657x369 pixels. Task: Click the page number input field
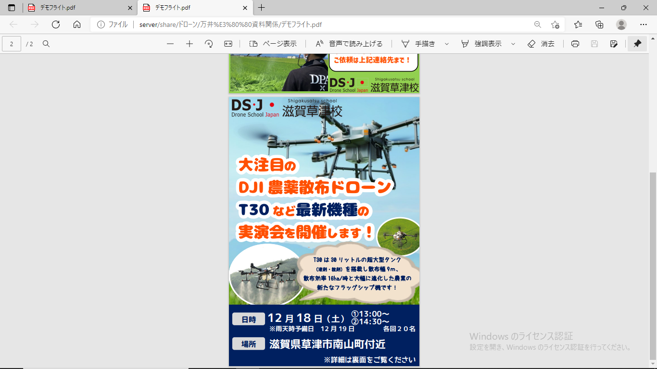click(x=12, y=44)
